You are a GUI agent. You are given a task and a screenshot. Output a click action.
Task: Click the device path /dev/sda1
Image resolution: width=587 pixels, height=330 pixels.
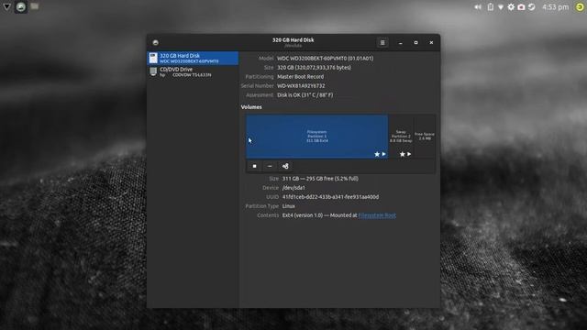click(293, 188)
